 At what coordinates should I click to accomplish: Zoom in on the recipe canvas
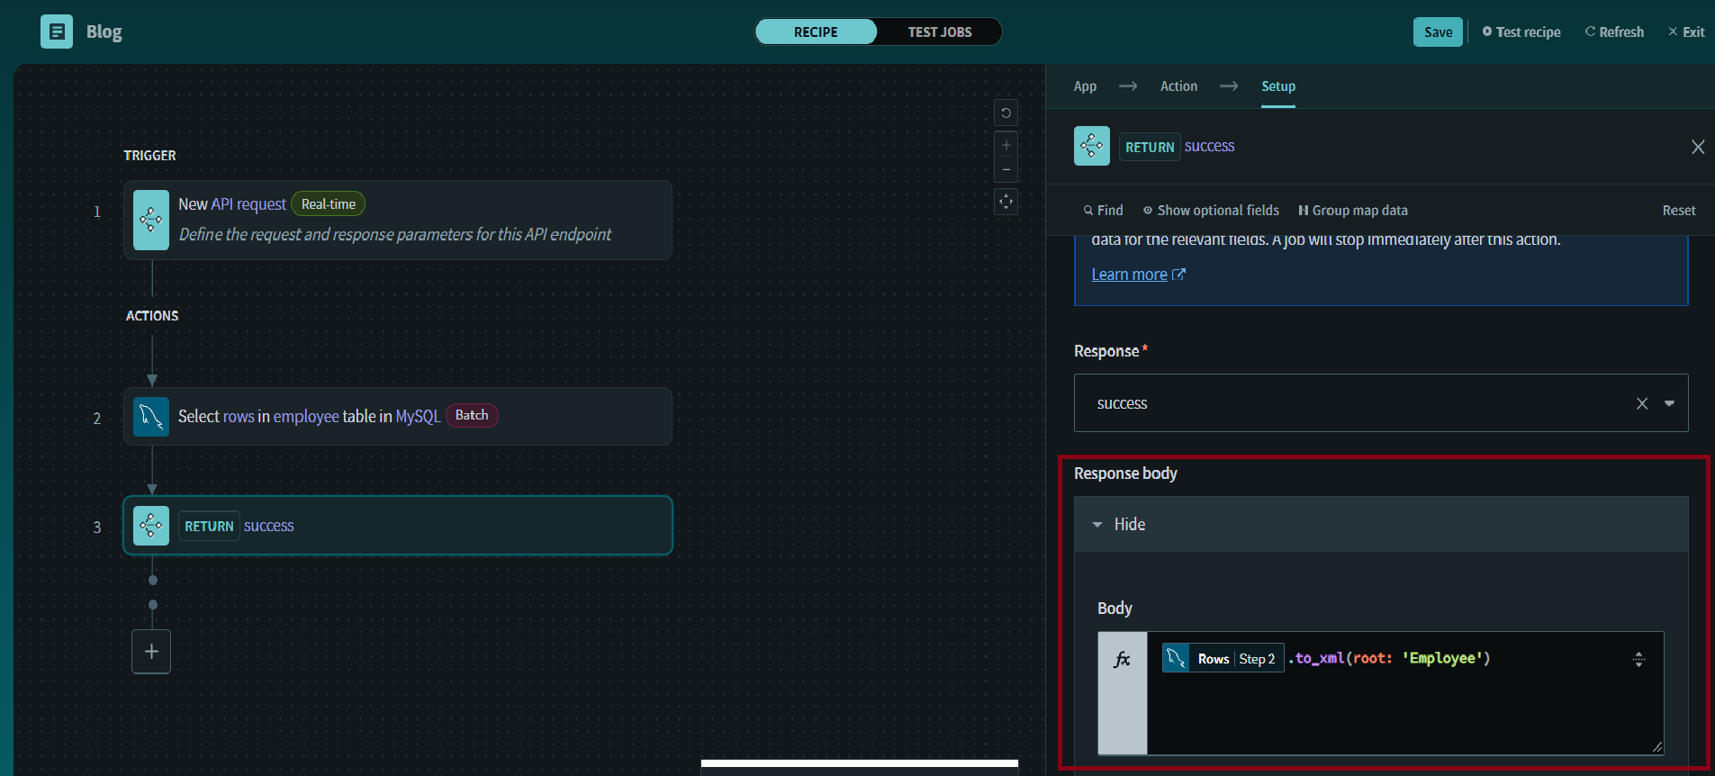coord(1006,145)
